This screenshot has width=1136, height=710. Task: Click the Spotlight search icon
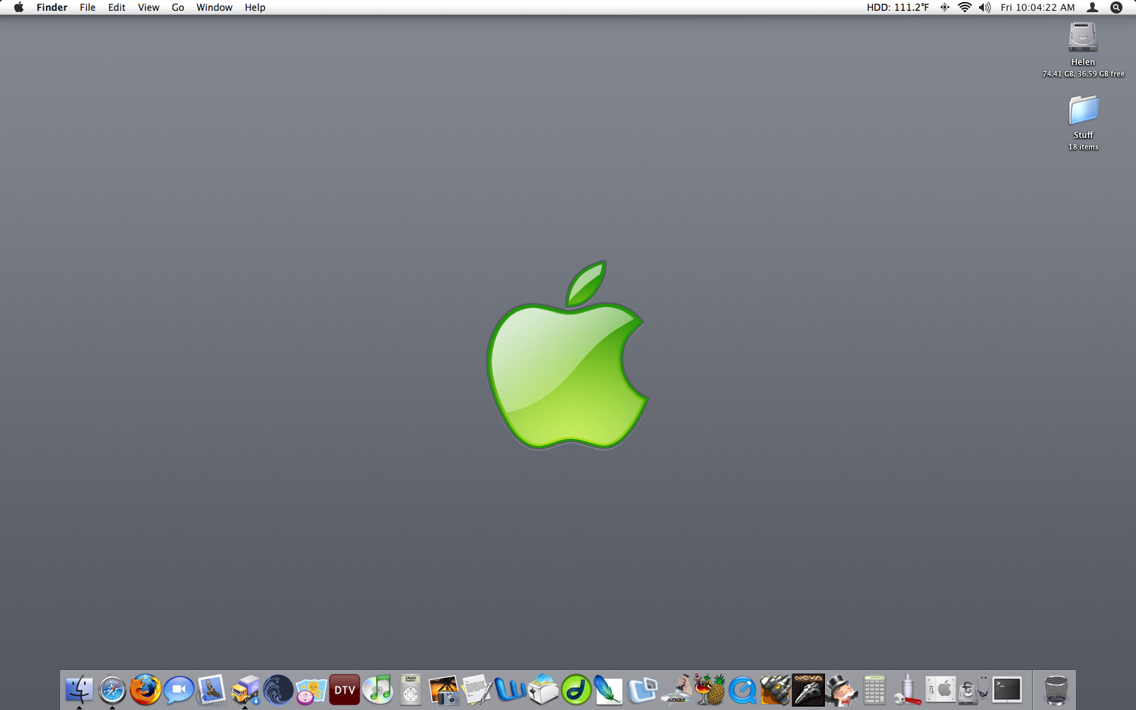[1116, 7]
